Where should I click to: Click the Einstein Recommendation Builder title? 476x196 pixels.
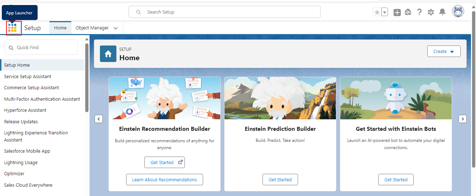164,129
